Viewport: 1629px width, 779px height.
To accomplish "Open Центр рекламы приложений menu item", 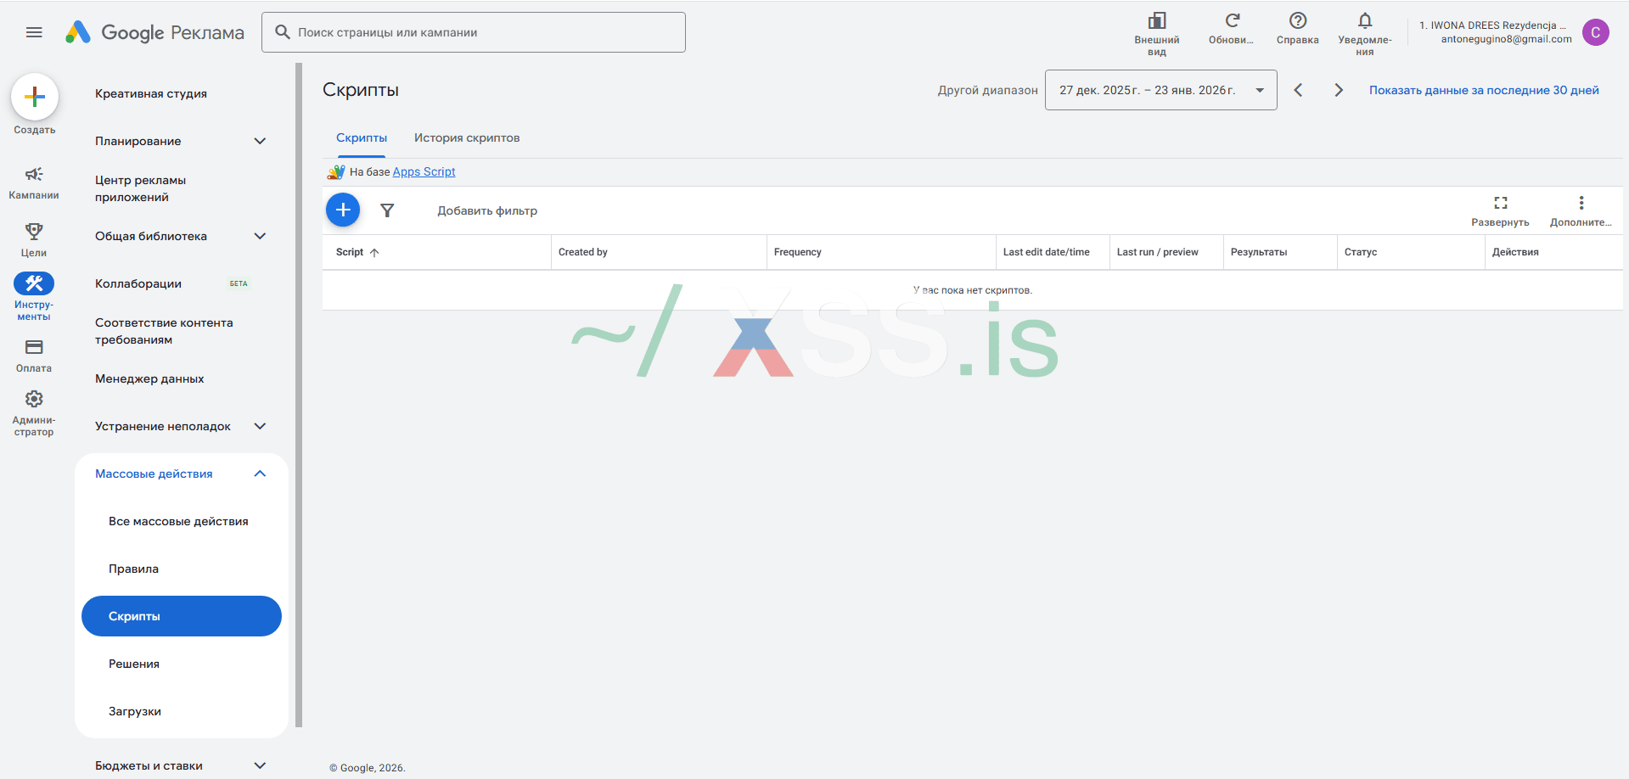I will pos(141,188).
